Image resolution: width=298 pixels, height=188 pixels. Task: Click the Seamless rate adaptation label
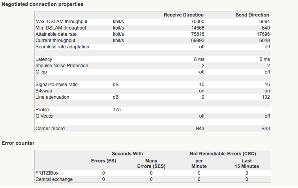click(x=62, y=47)
